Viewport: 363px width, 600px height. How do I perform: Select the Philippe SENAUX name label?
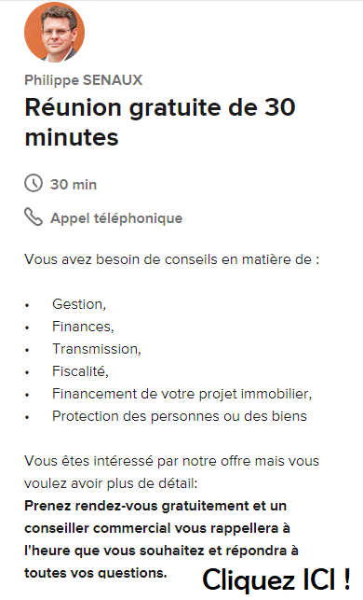point(84,80)
